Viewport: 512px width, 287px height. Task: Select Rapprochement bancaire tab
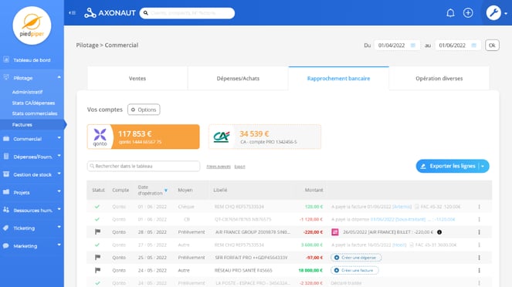338,78
